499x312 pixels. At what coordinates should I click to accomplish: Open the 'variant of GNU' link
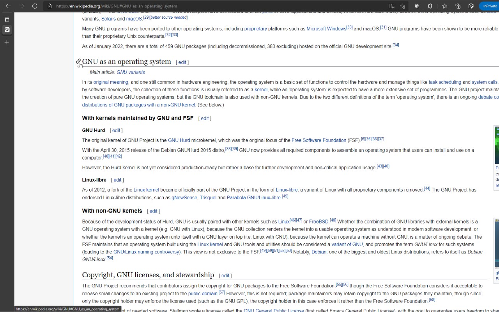tap(347, 245)
